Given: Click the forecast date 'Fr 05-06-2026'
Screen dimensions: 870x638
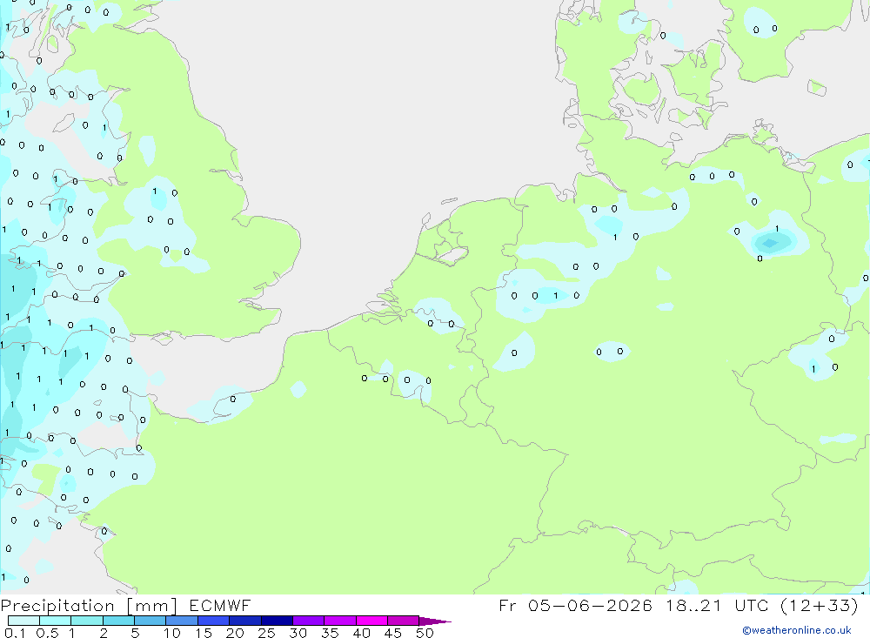Looking at the screenshot, I should (x=575, y=606).
